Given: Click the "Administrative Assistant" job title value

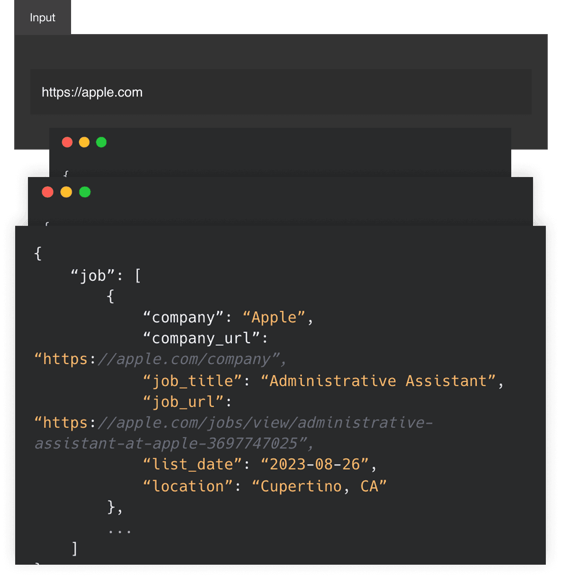Looking at the screenshot, I should coord(378,381).
